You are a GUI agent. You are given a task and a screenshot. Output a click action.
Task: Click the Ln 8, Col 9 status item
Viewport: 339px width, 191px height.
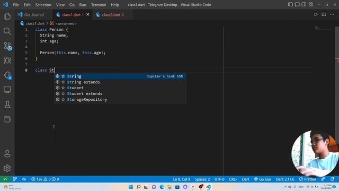point(181,179)
